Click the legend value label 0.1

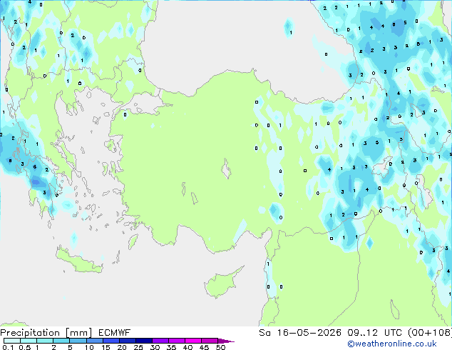(8, 347)
